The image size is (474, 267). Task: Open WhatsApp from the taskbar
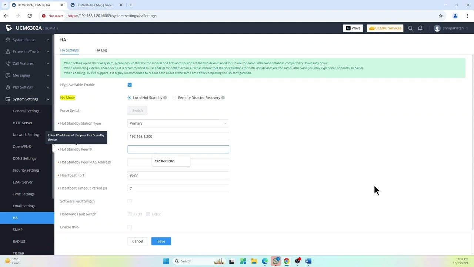point(276,261)
